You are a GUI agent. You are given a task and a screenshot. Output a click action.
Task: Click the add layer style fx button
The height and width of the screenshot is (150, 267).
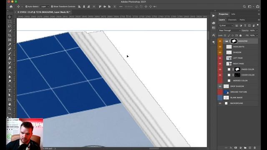(231, 148)
